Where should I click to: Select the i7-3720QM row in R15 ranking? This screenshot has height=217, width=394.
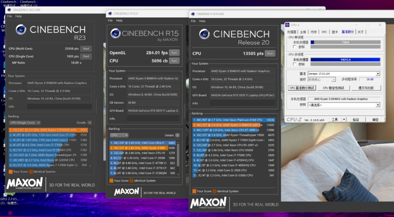(x=143, y=173)
